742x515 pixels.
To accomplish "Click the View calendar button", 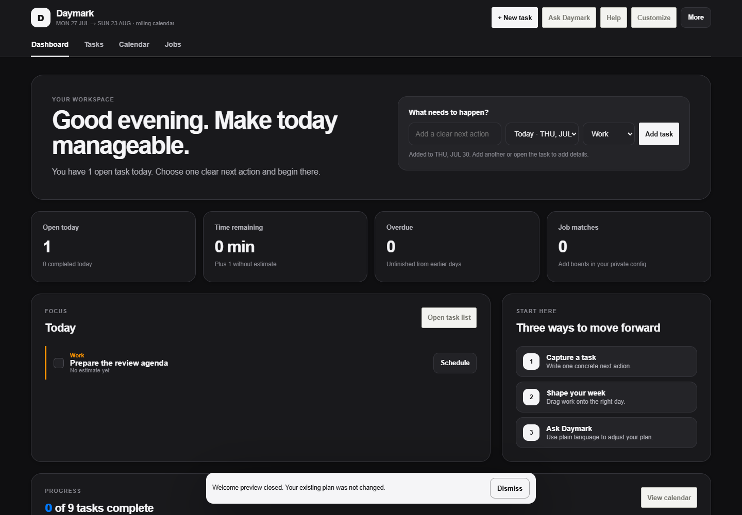I will [669, 497].
